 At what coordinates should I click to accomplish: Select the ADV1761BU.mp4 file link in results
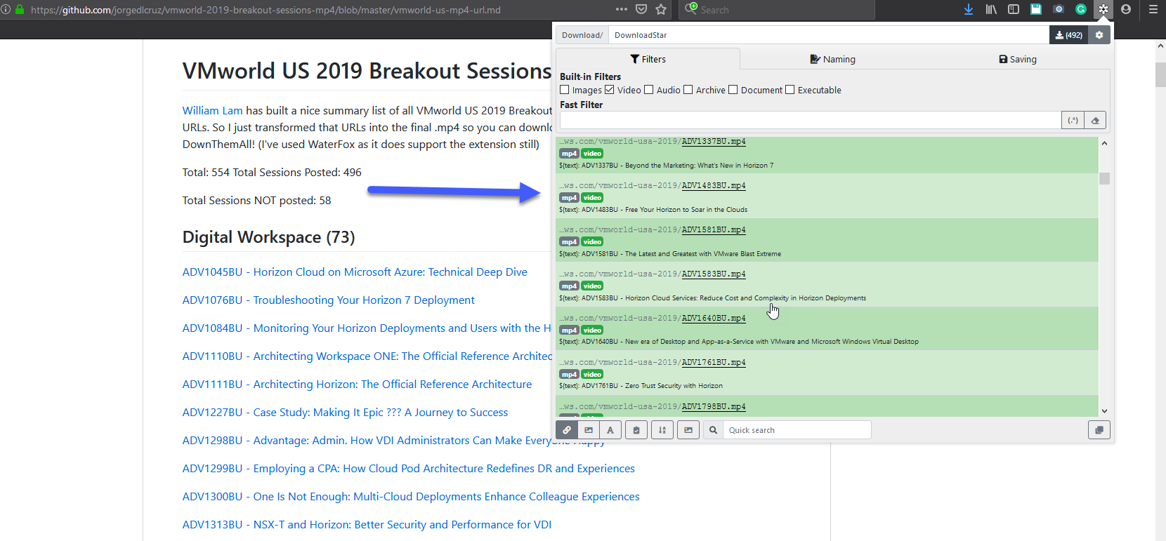click(x=714, y=362)
